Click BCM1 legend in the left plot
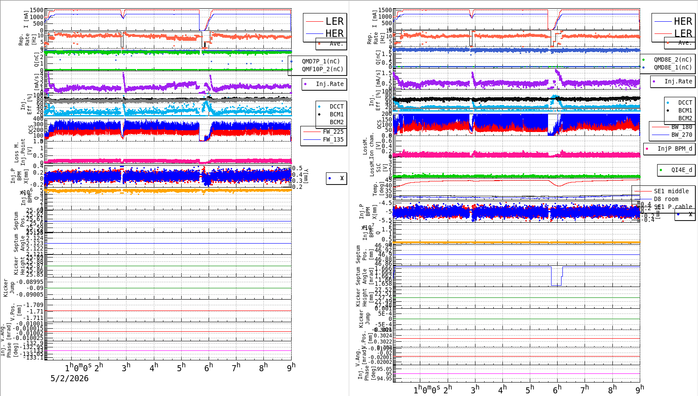 [x=336, y=114]
